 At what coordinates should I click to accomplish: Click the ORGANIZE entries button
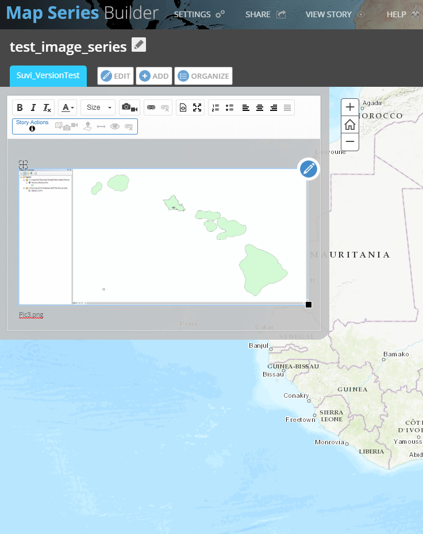click(x=203, y=76)
